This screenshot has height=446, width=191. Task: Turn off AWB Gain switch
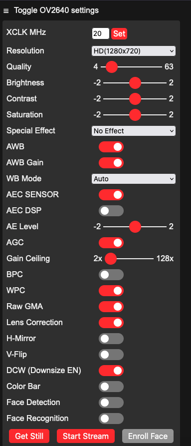pos(111,163)
